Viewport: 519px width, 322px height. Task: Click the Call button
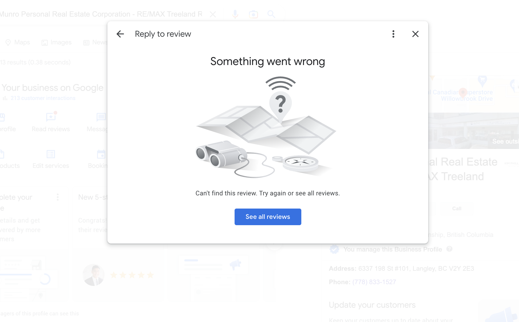457,209
